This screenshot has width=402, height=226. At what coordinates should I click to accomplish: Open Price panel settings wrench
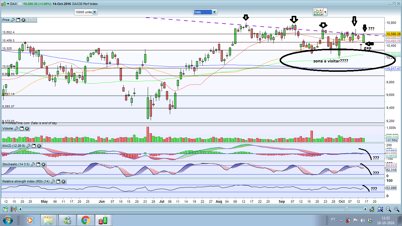[x=13, y=20]
